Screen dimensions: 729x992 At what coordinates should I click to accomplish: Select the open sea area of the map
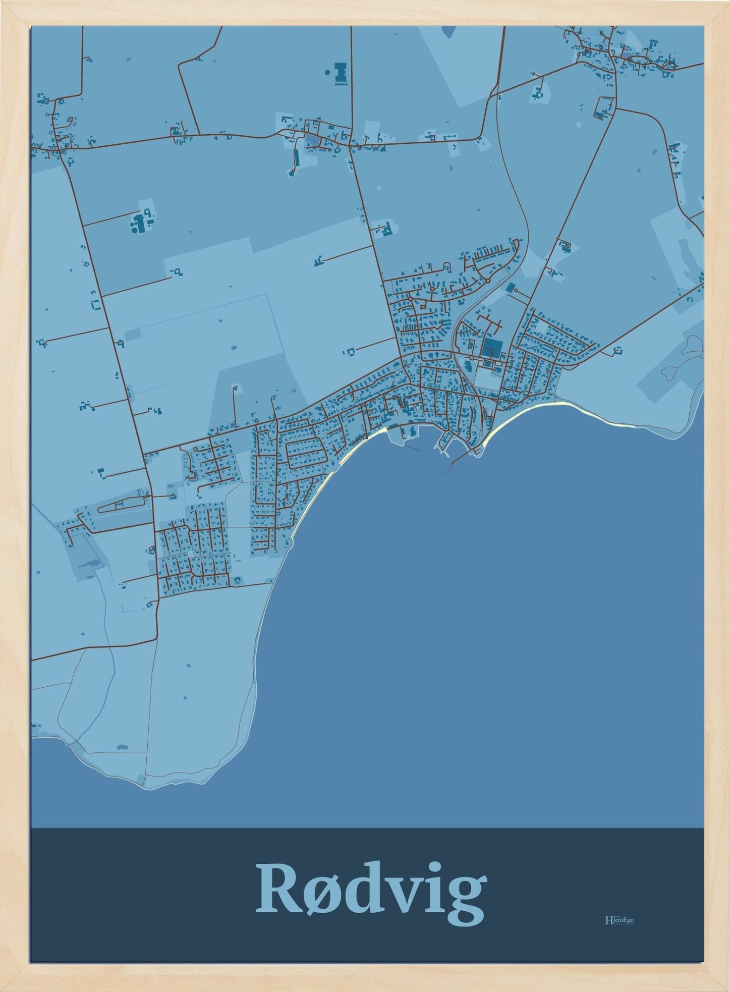[x=479, y=631]
